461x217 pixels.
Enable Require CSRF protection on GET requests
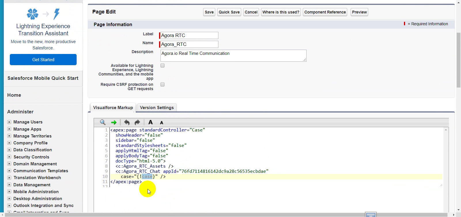click(163, 84)
